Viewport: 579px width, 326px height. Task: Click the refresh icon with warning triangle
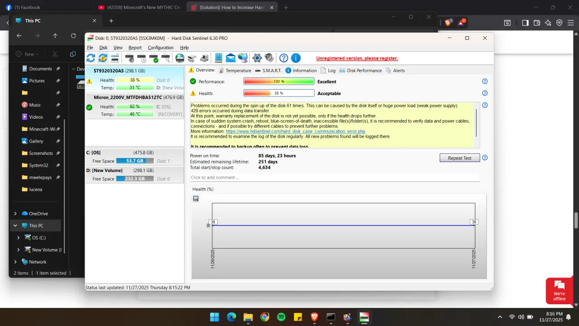click(x=103, y=58)
